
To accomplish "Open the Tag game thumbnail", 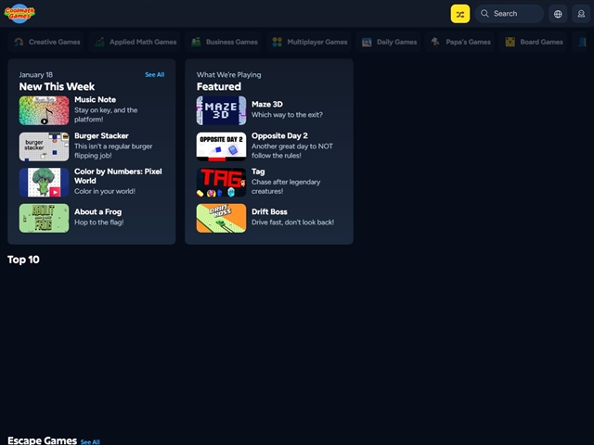I will point(221,182).
